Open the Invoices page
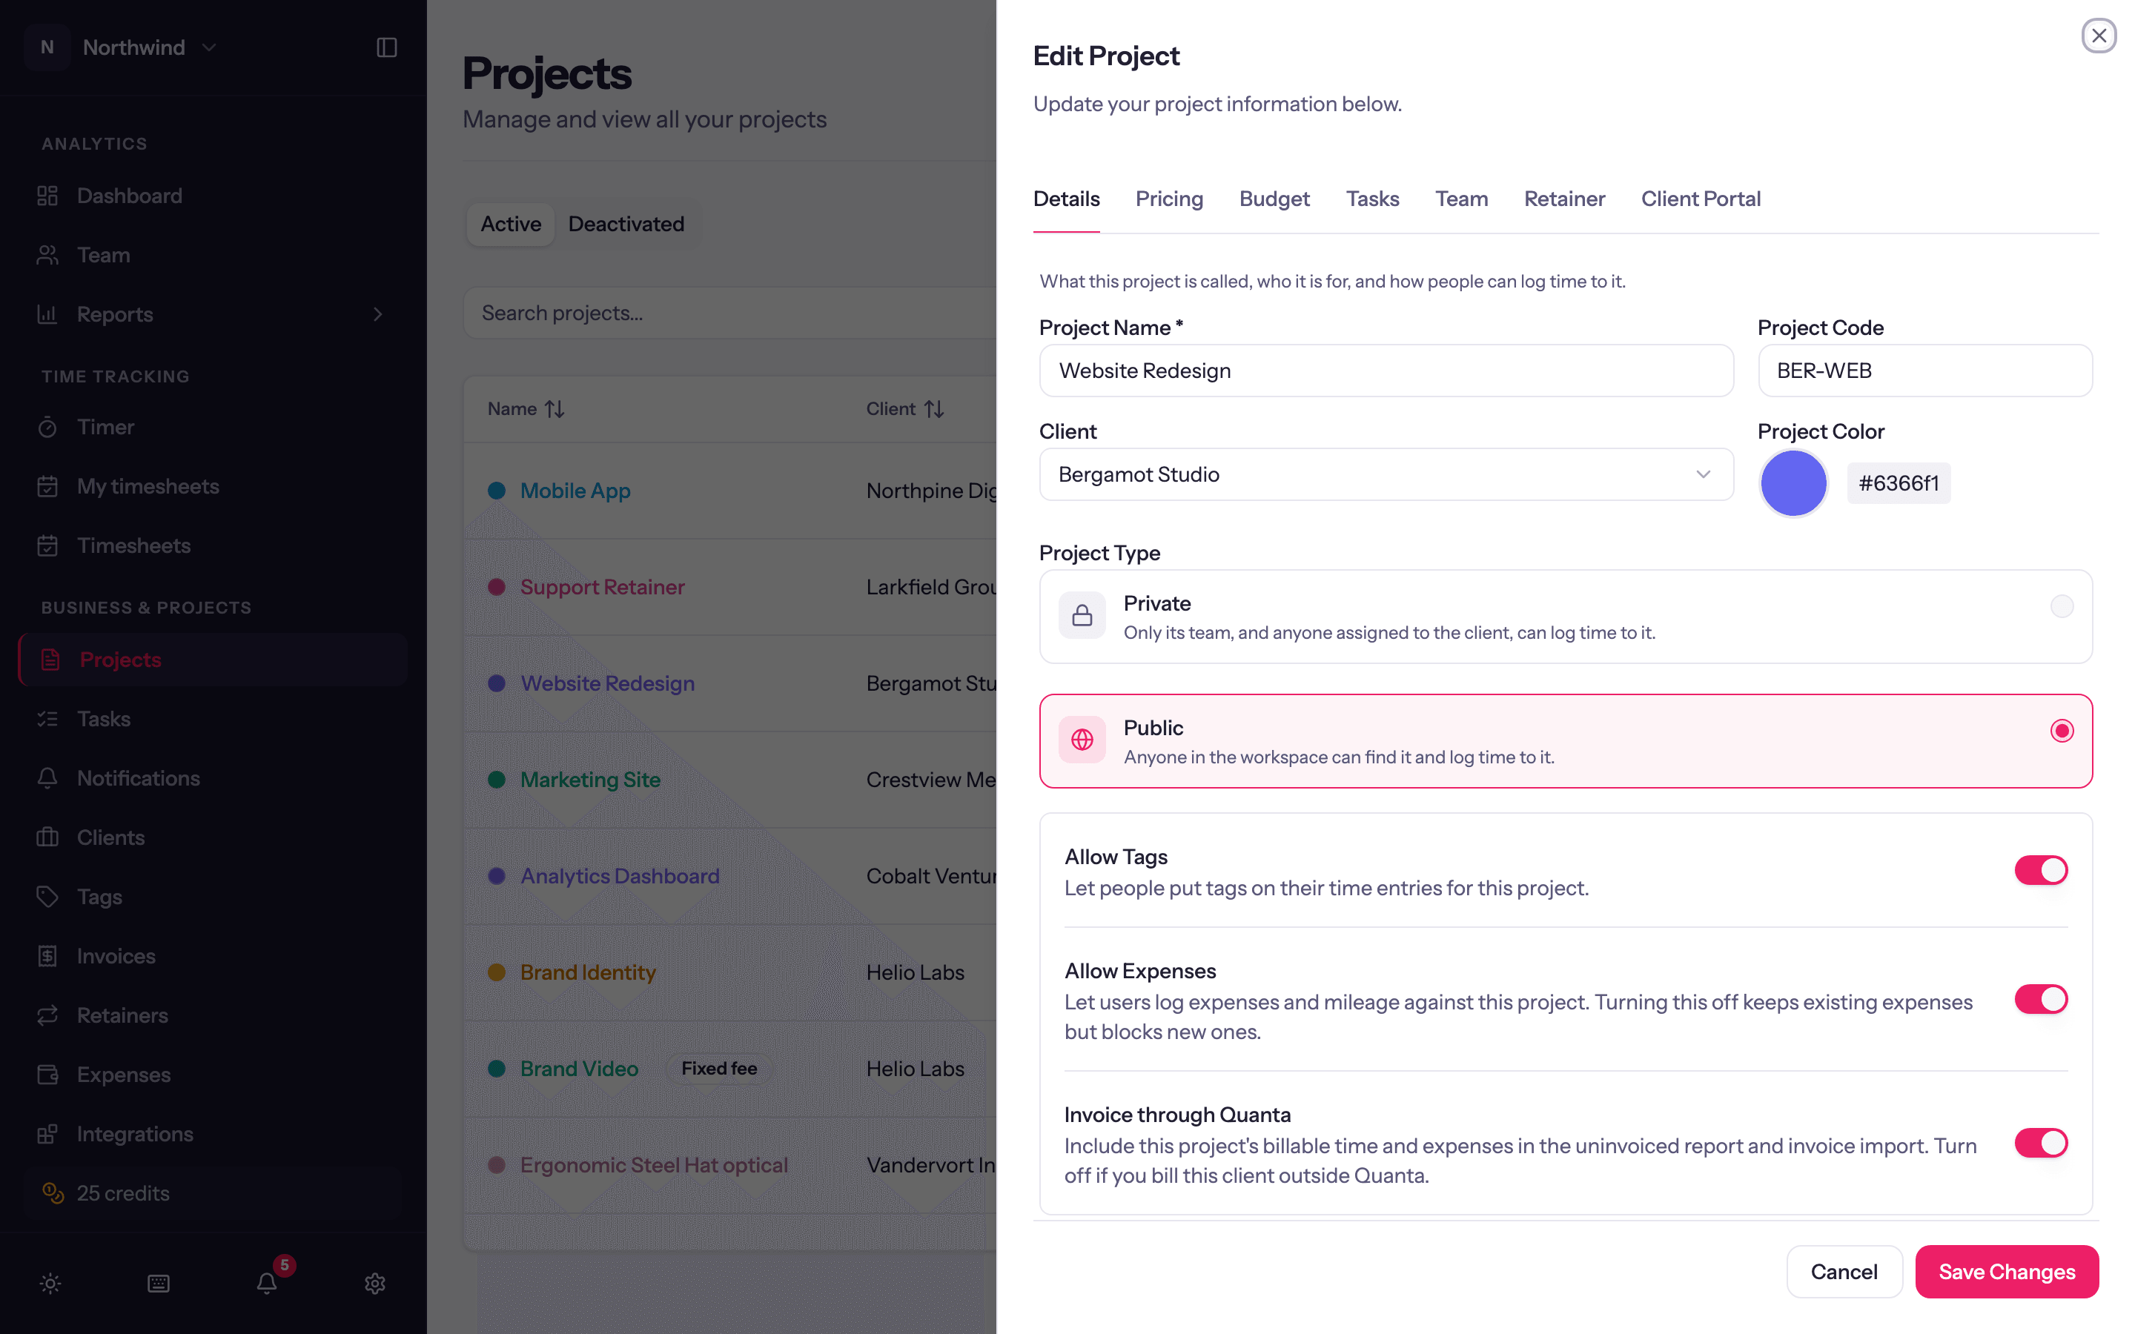This screenshot has width=2135, height=1334. click(x=116, y=955)
